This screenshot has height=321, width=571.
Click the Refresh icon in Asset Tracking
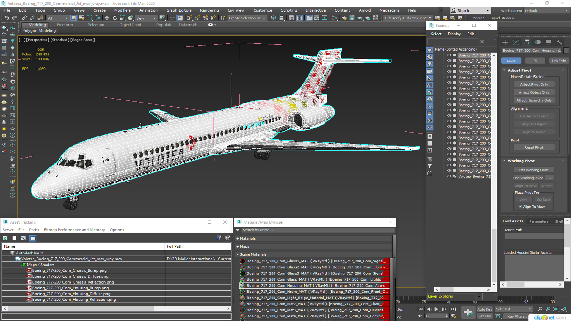coord(5,238)
